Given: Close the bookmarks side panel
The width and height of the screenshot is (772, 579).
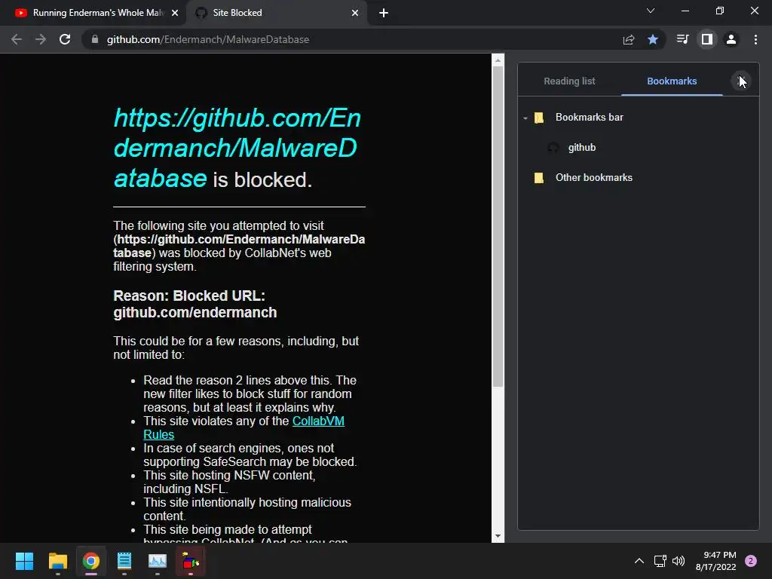Looking at the screenshot, I should [742, 81].
